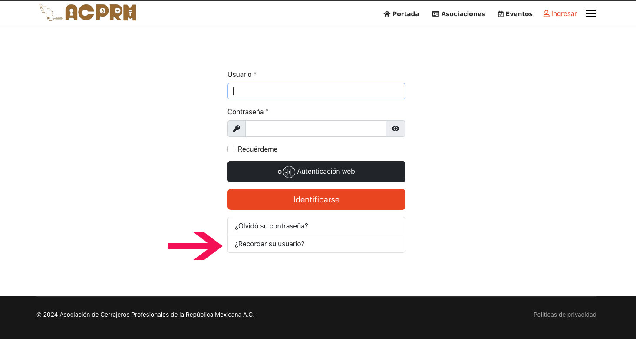Click the Mexico map outline in logo
Image resolution: width=636 pixels, height=351 pixels.
point(50,13)
